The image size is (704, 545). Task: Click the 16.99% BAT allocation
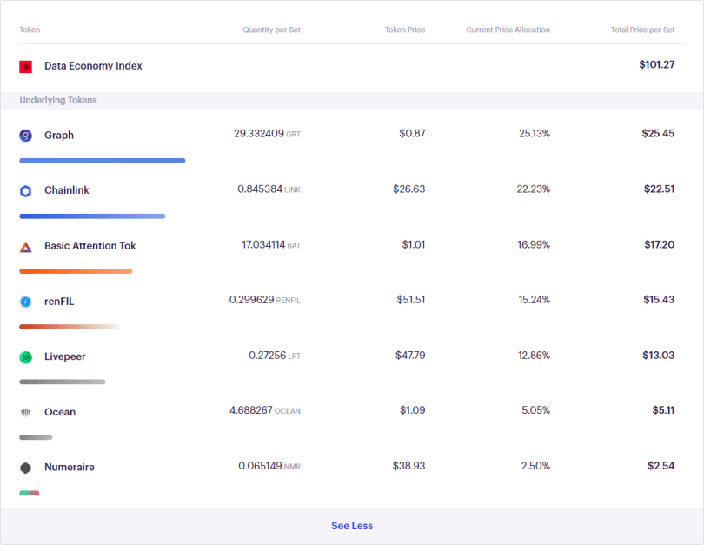point(534,244)
